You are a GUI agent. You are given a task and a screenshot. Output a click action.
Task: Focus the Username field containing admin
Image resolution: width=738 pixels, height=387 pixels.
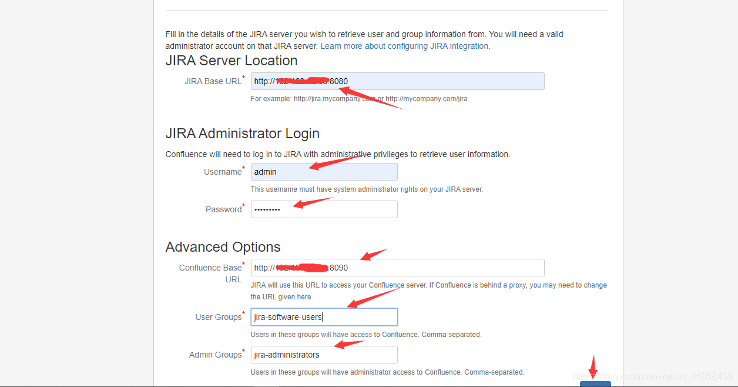click(324, 172)
